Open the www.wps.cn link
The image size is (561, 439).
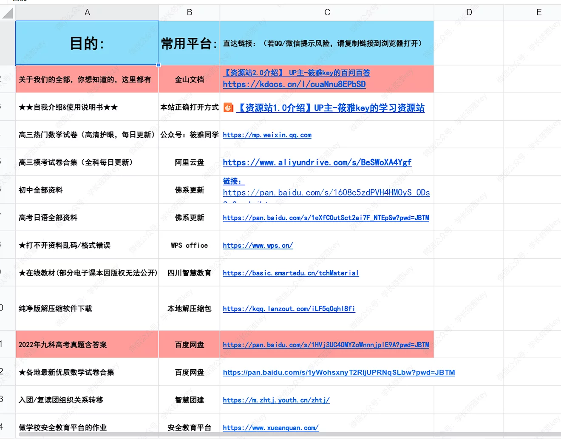coord(258,246)
